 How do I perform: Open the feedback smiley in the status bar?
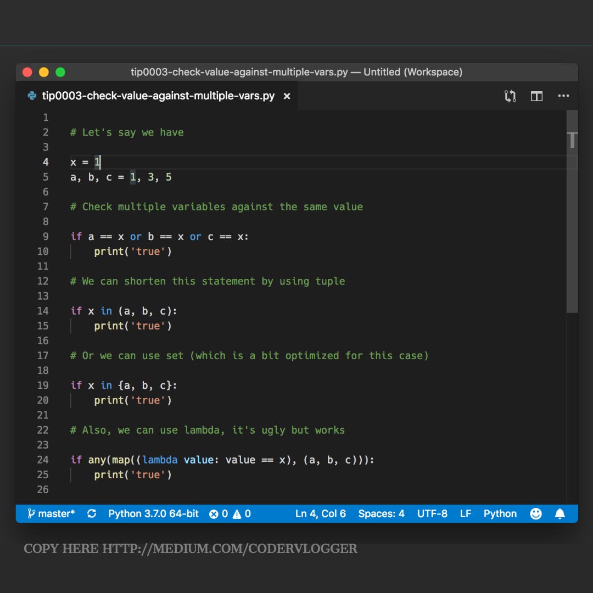coord(535,513)
